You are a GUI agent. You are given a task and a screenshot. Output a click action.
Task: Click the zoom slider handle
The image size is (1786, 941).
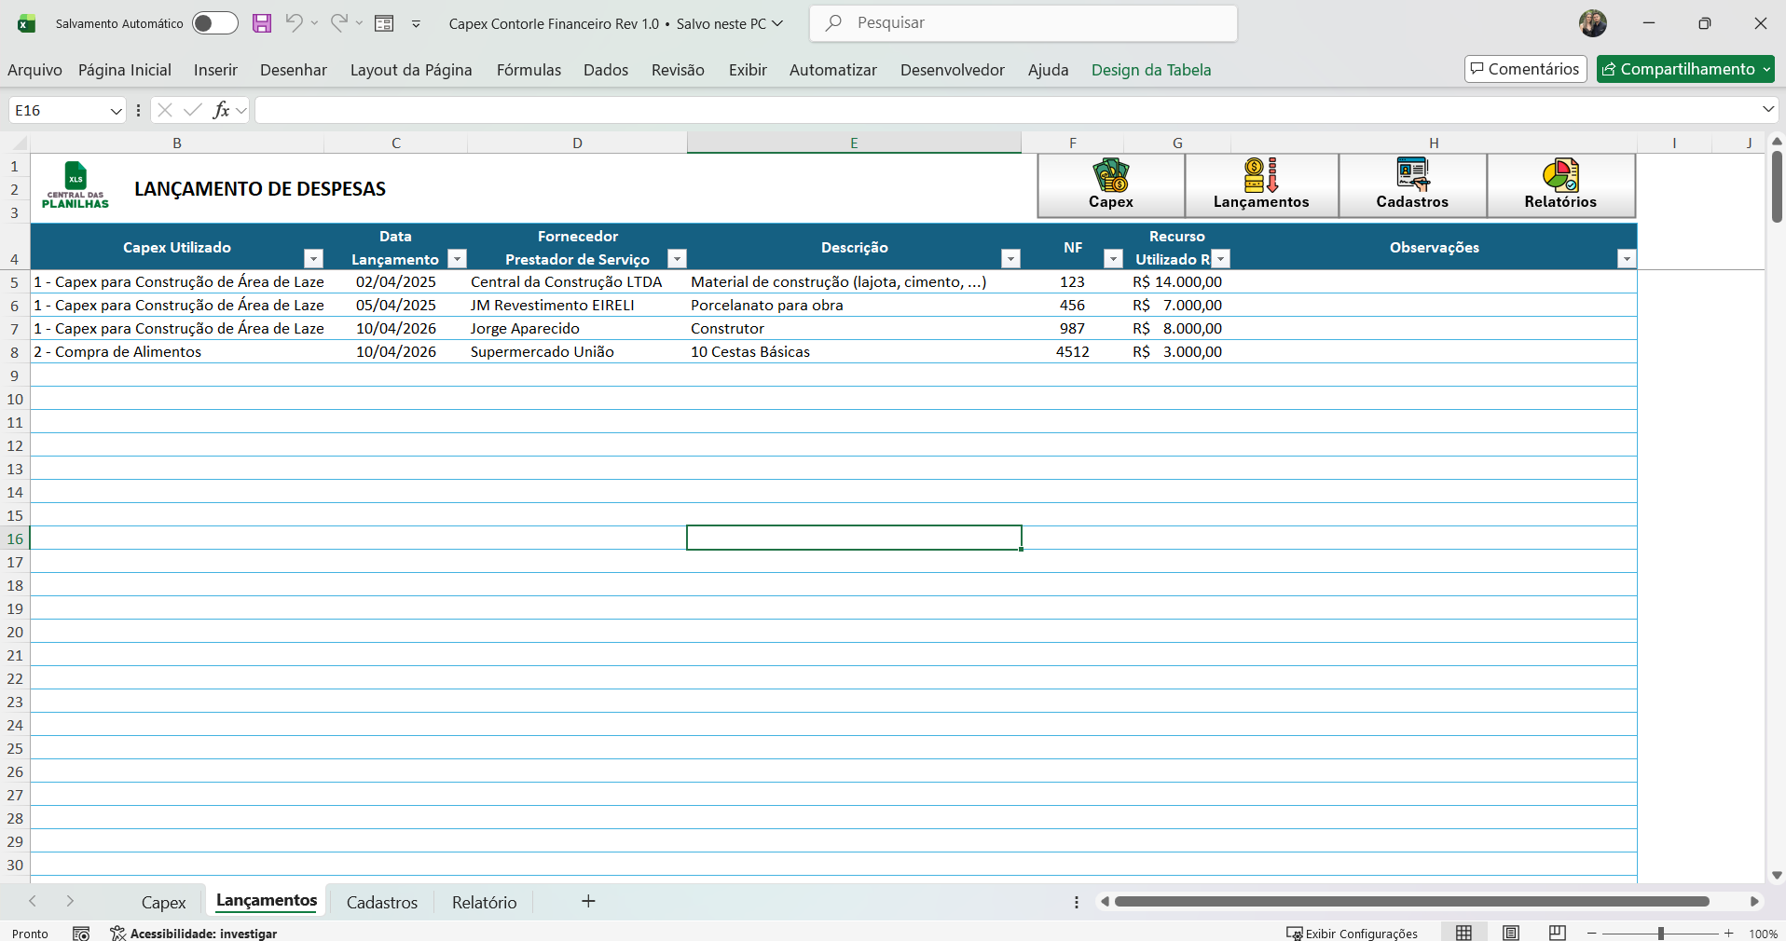pyautogui.click(x=1660, y=934)
